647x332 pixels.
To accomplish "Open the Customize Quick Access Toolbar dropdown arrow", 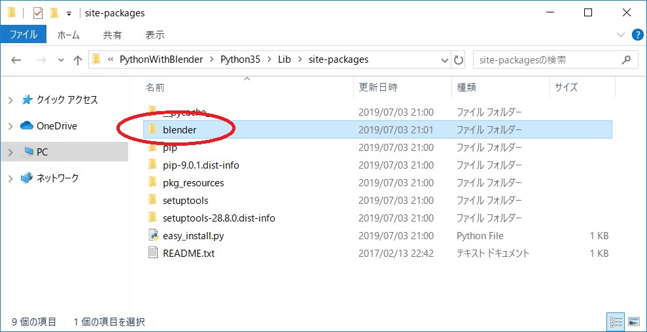I will point(69,14).
